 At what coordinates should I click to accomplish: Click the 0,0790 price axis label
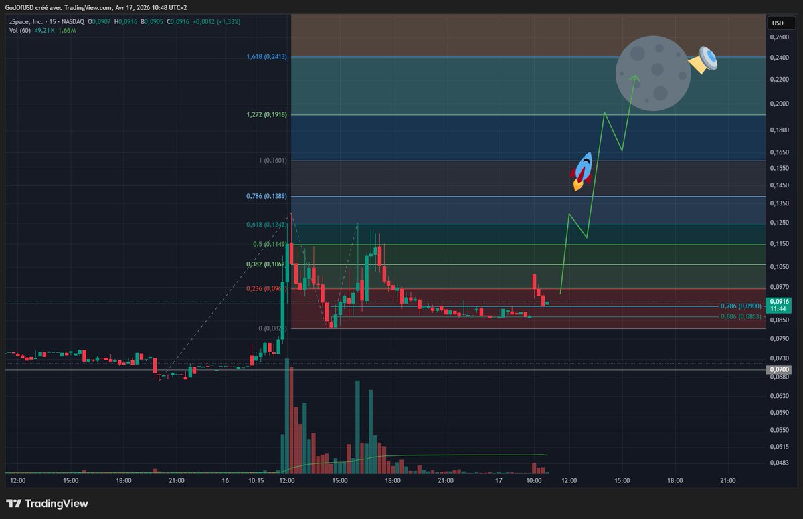pos(779,339)
